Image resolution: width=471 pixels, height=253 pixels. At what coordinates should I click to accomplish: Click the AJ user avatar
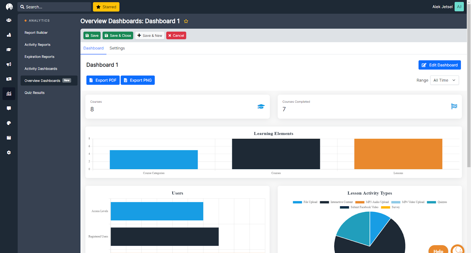(459, 7)
